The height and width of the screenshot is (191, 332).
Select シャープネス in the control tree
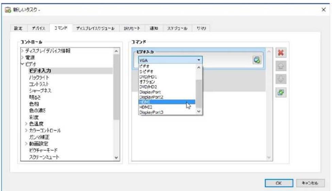[x=40, y=90]
